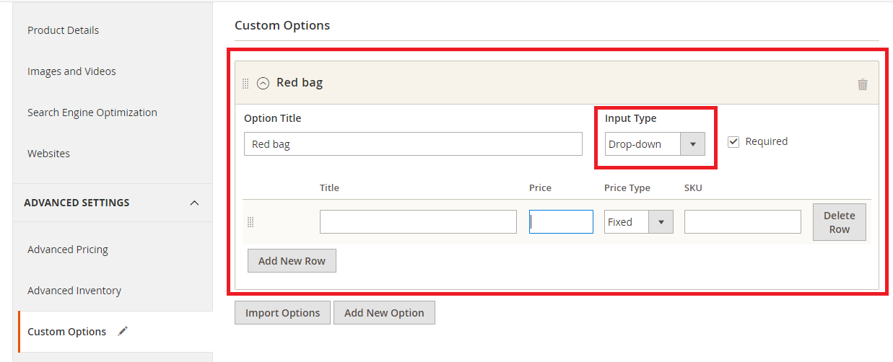Screen dimensions: 893x362
Task: Click the pencil icon next to Custom Options
Action: (123, 331)
